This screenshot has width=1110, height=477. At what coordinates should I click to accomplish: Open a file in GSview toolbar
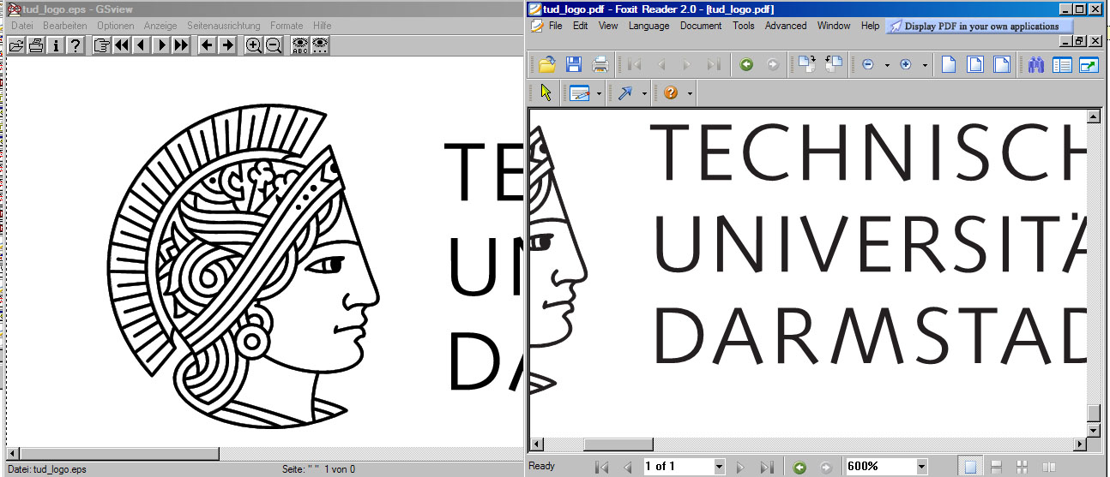pos(15,45)
